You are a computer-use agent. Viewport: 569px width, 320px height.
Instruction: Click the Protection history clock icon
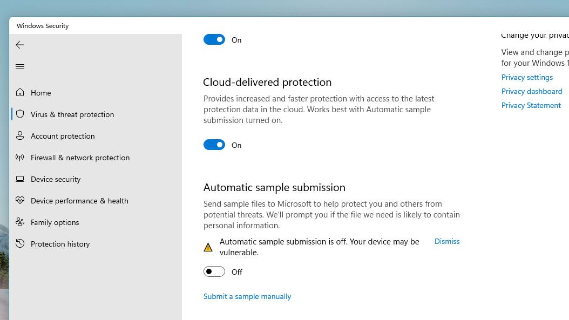point(20,244)
